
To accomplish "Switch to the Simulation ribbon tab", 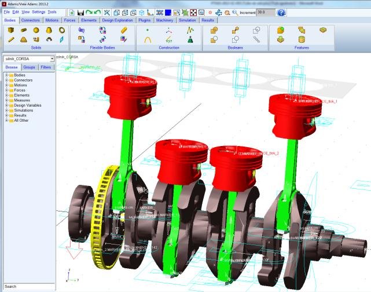I will [x=188, y=20].
